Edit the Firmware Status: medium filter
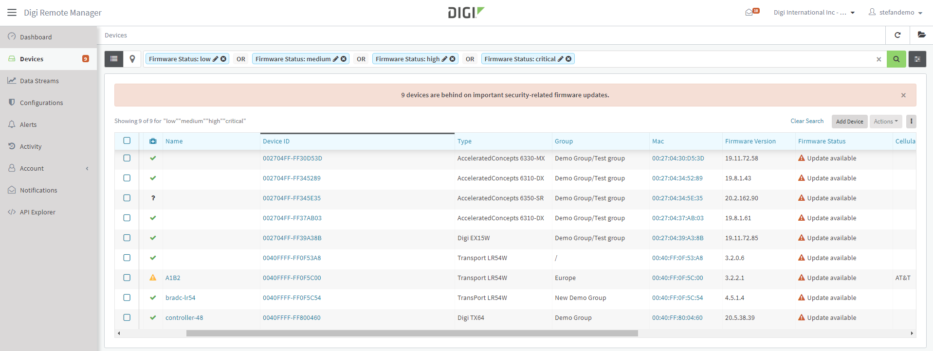This screenshot has width=933, height=351. point(336,59)
